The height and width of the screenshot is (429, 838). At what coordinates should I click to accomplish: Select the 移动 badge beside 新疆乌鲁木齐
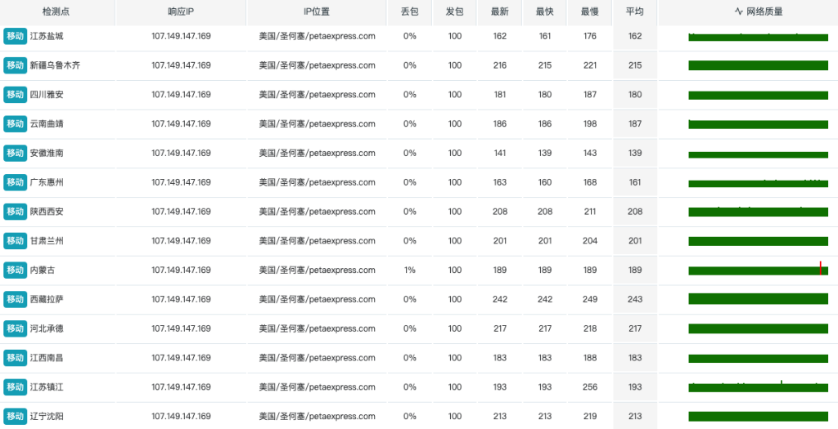(15, 65)
